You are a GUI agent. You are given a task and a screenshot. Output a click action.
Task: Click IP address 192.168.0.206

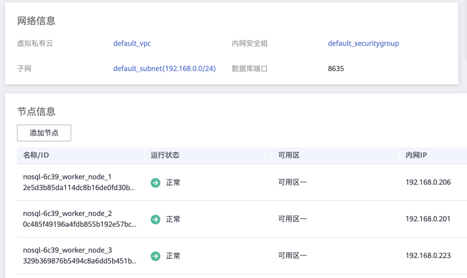click(428, 182)
